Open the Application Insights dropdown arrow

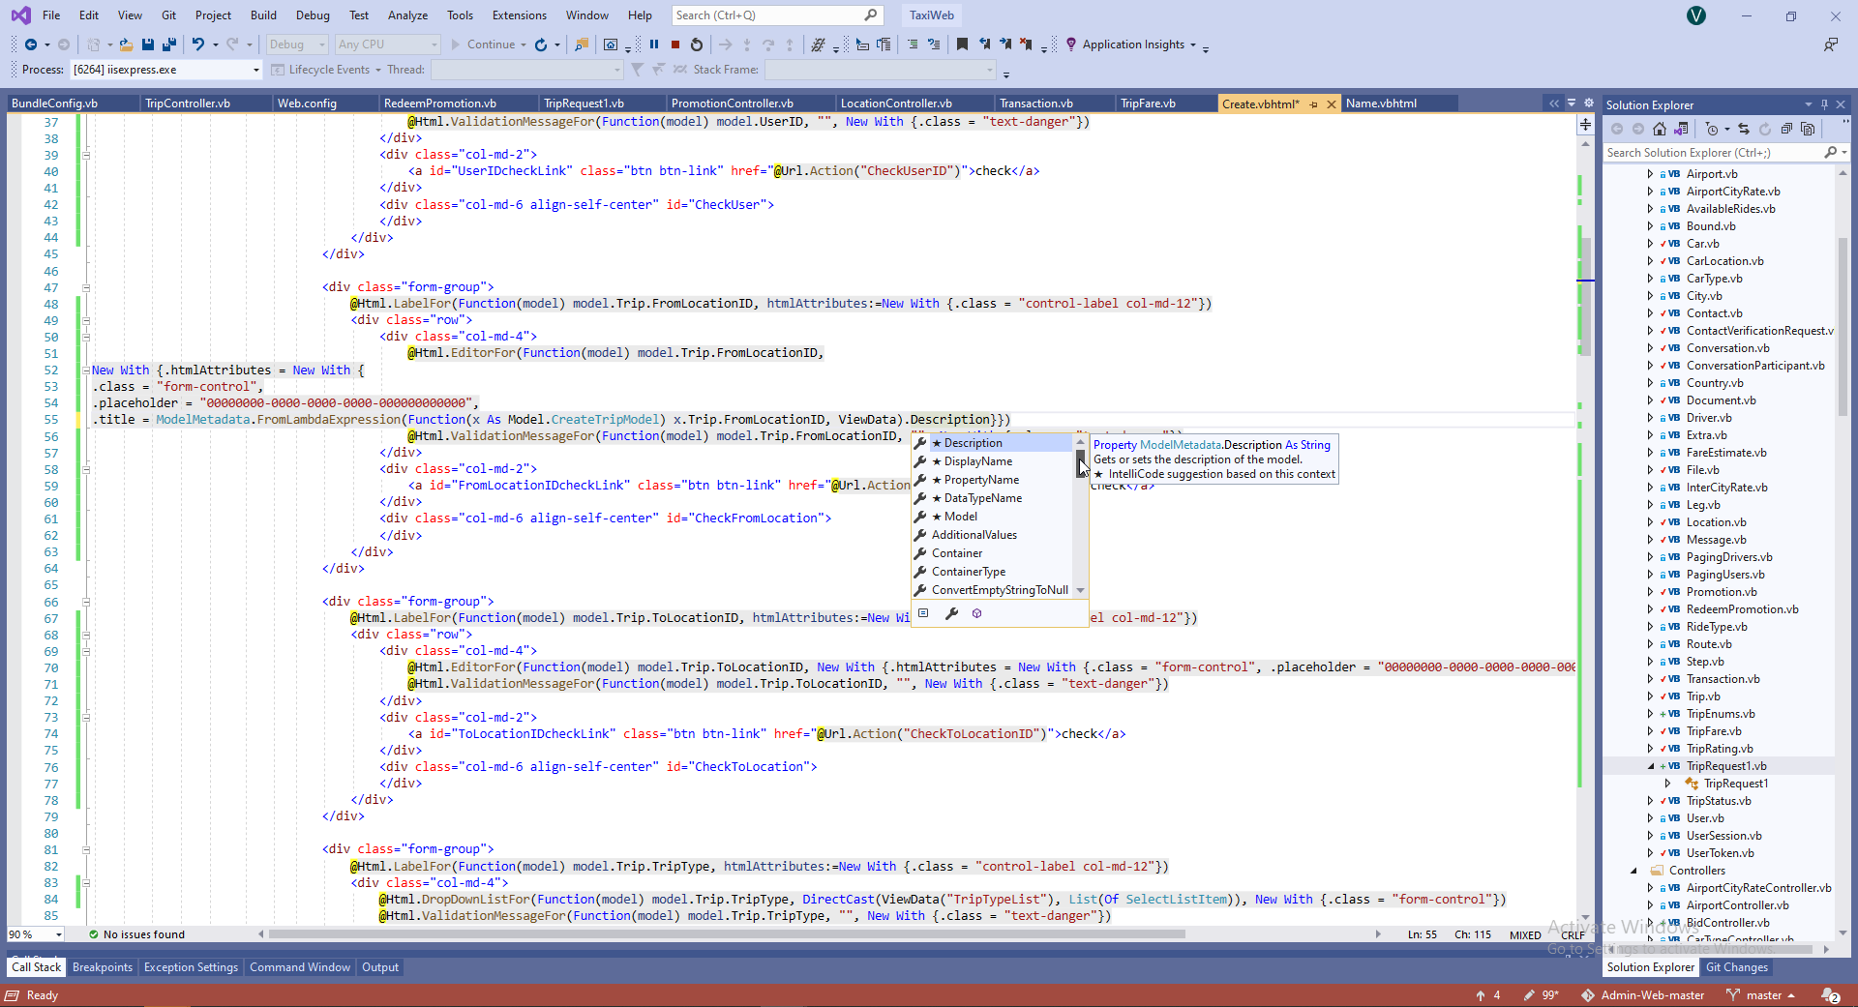[x=1192, y=44]
